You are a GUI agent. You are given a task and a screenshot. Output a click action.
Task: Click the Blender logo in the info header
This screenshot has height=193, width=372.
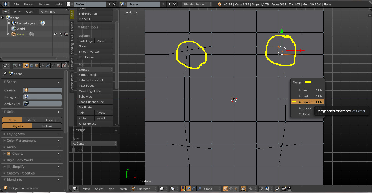pyautogui.click(x=219, y=4)
